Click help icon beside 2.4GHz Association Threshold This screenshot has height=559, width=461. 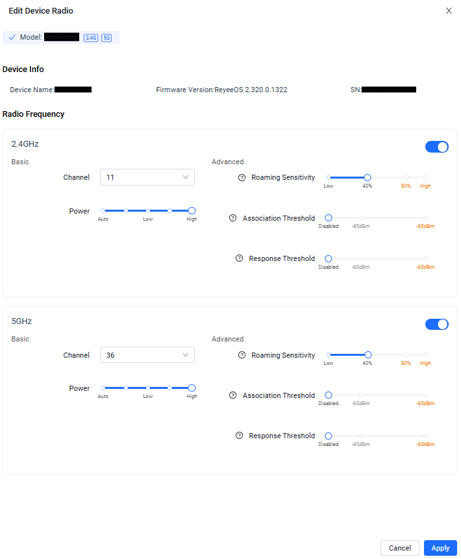click(x=233, y=218)
